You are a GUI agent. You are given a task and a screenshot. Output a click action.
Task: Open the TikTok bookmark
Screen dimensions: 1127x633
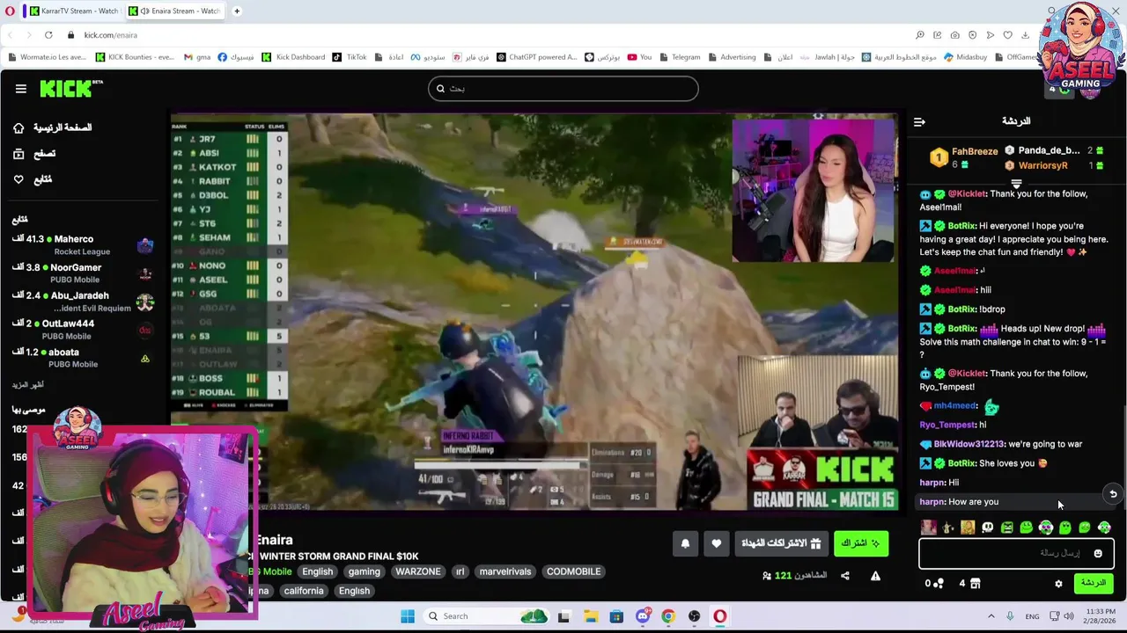tap(350, 57)
